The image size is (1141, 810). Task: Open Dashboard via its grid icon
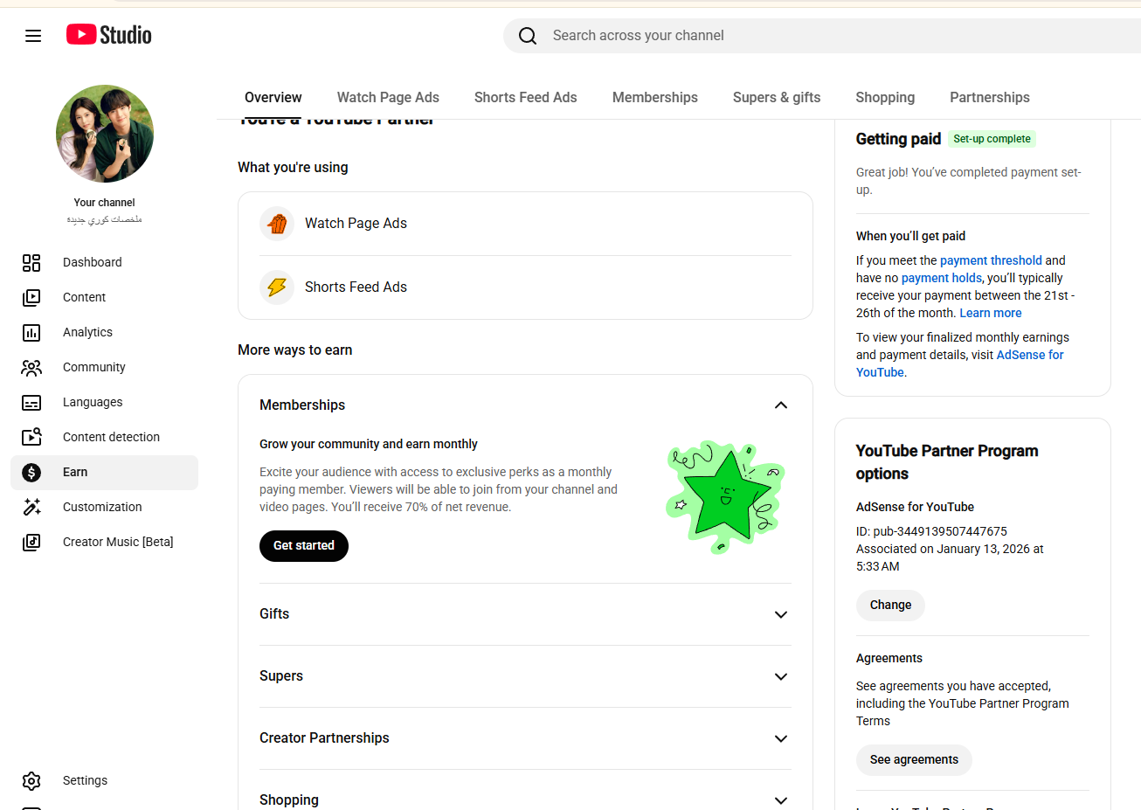[x=31, y=262]
